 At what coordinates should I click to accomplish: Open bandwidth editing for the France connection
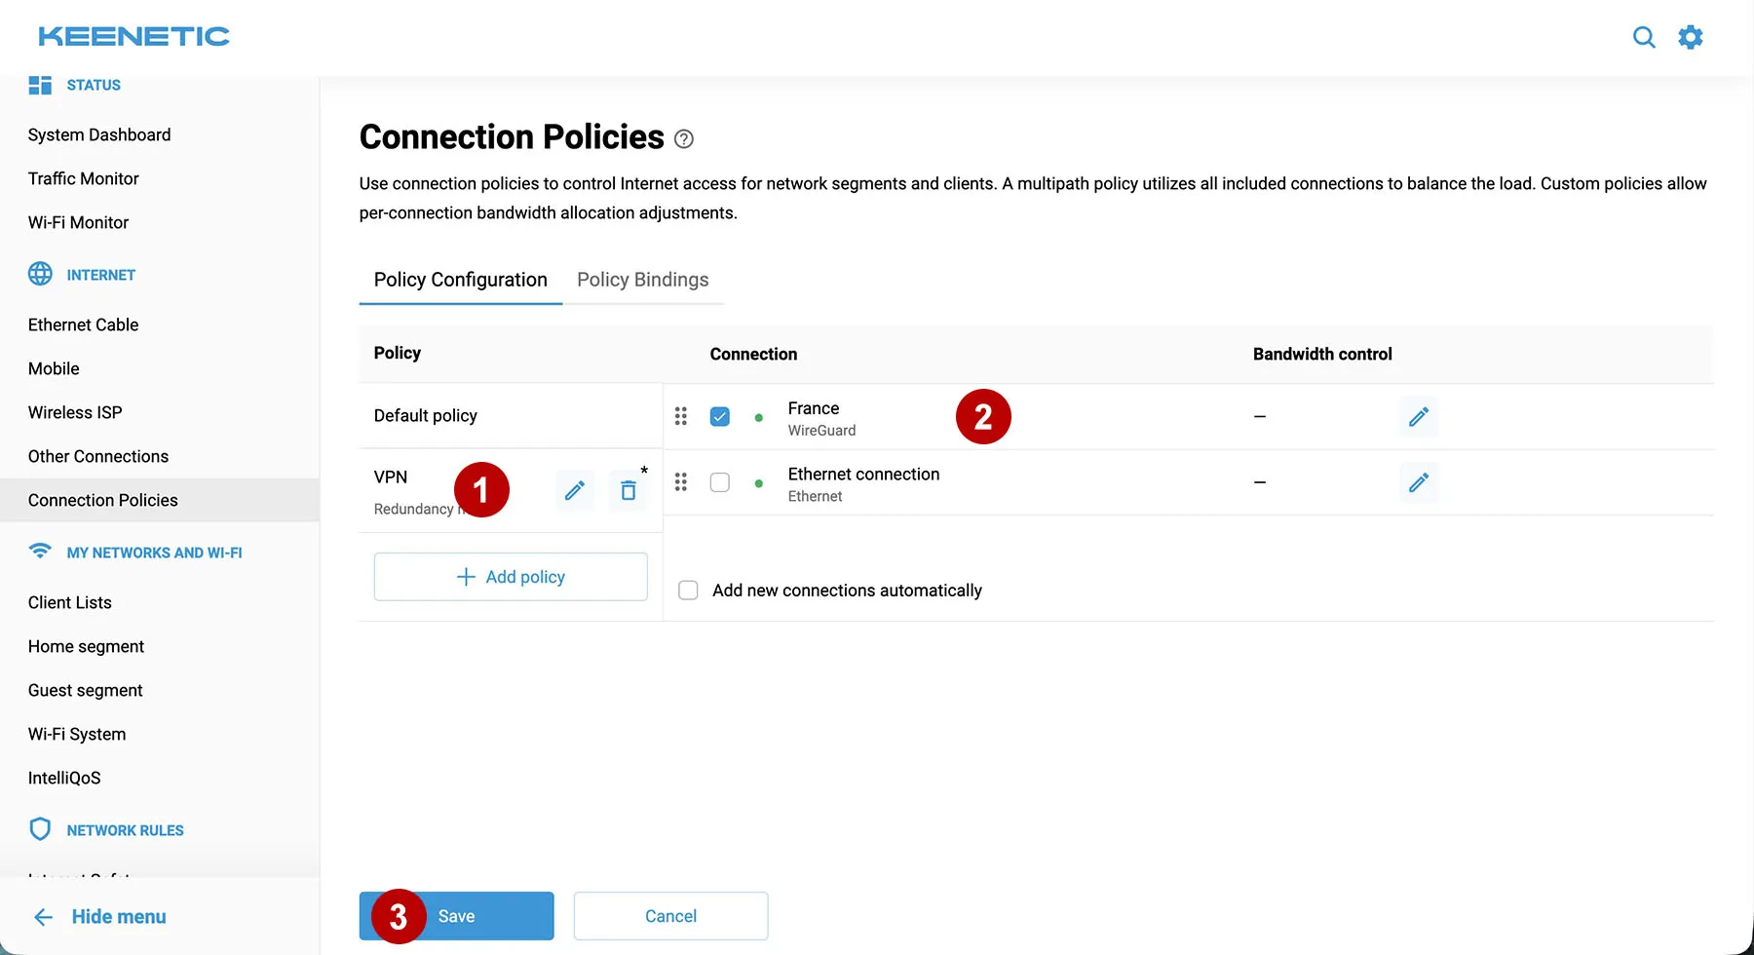pos(1419,417)
